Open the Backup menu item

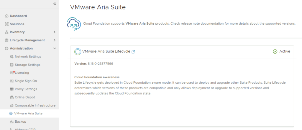tap(20, 121)
